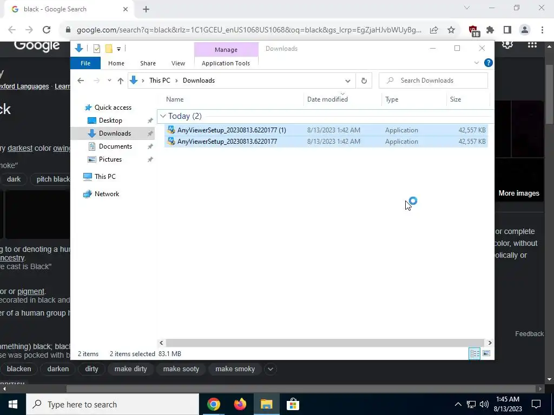Toggle Chrome side panel icon
Screen dimensions: 554x415
[x=507, y=30]
